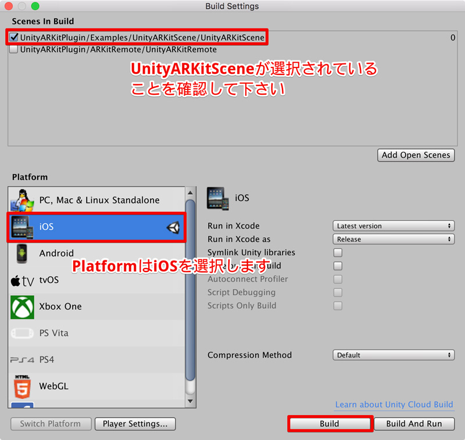Select UnityARKitRemote path text in scenes list
The image size is (465, 440).
point(119,49)
